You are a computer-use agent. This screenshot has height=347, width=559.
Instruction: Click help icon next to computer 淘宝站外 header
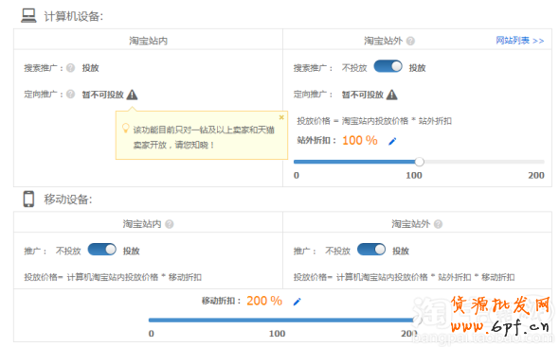point(410,41)
